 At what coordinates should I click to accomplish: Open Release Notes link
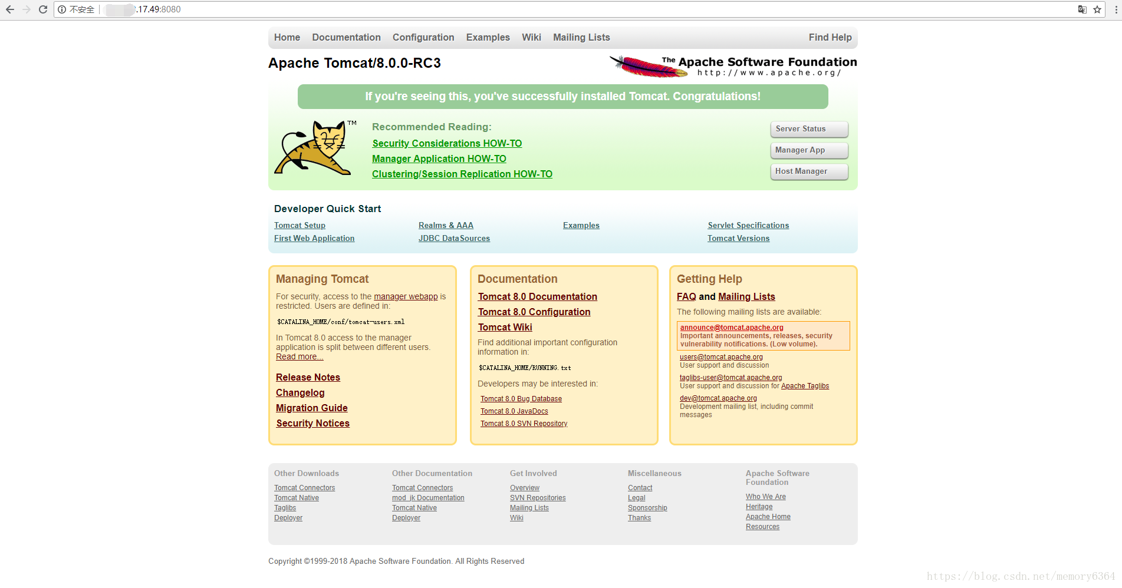click(x=308, y=378)
